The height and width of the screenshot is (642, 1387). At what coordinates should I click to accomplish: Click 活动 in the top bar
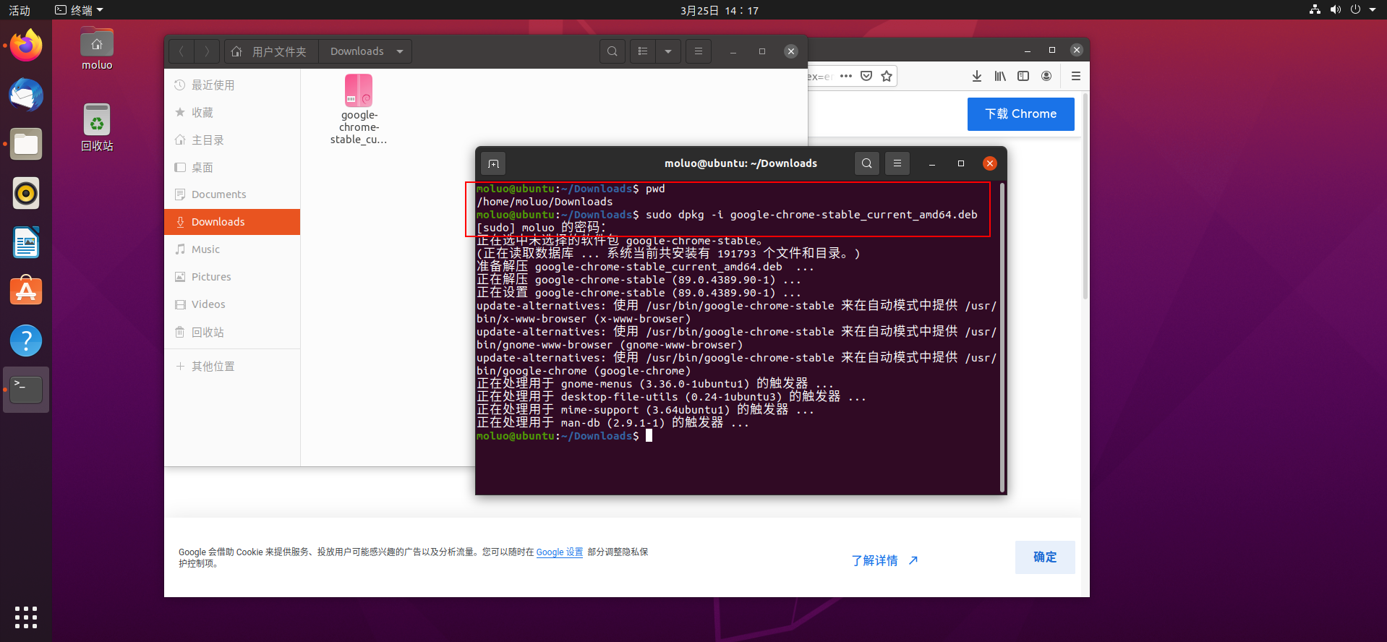coord(20,10)
